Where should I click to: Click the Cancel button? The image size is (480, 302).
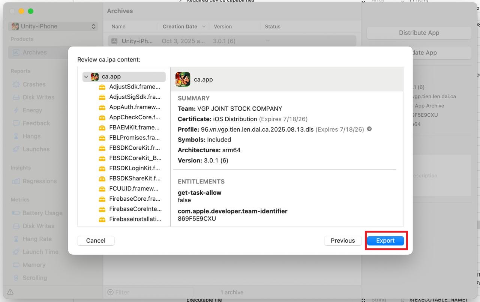[x=96, y=240]
